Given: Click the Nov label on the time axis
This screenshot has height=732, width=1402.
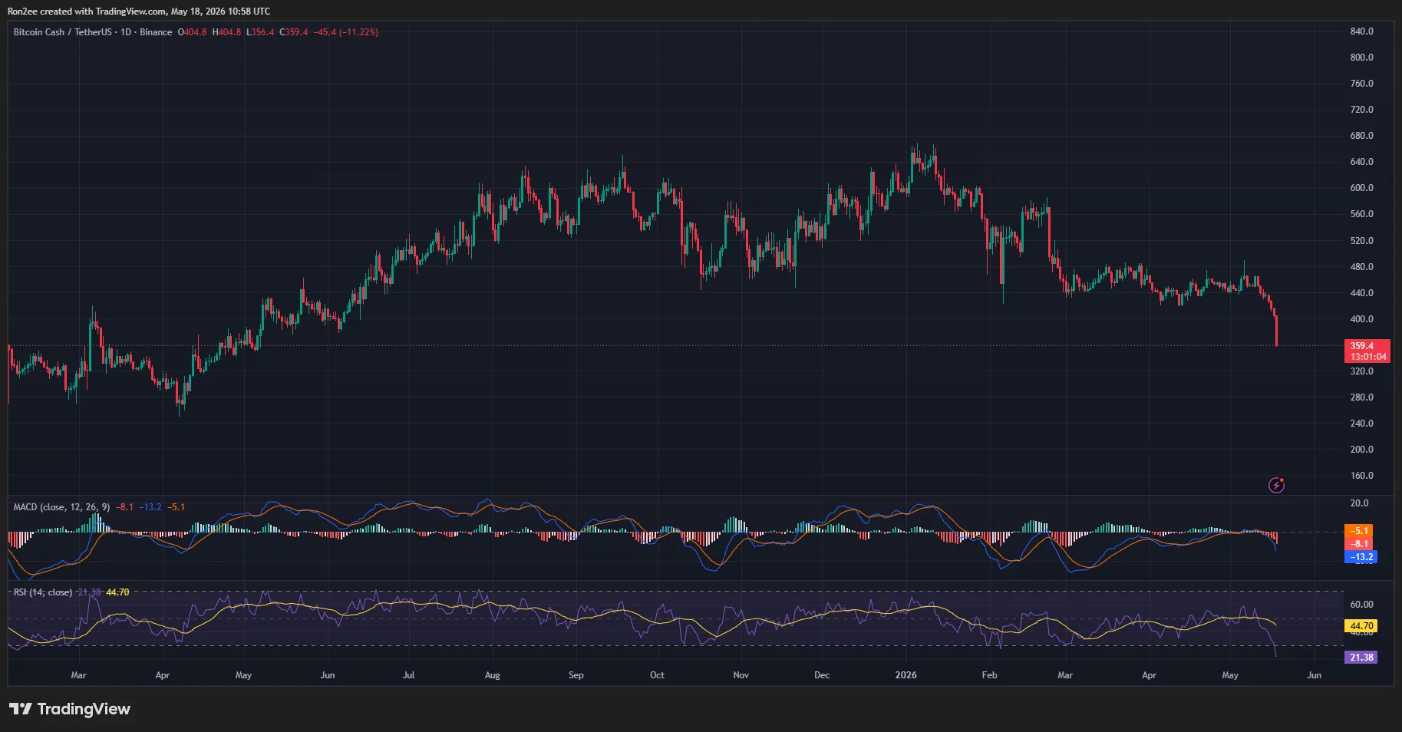Looking at the screenshot, I should [x=741, y=675].
